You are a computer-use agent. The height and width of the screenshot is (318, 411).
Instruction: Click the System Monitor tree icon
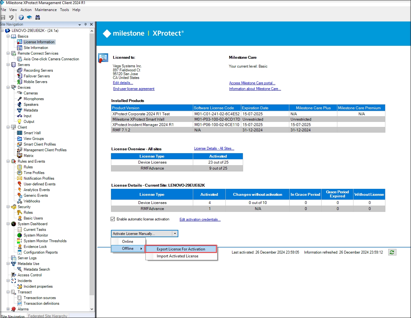point(20,235)
